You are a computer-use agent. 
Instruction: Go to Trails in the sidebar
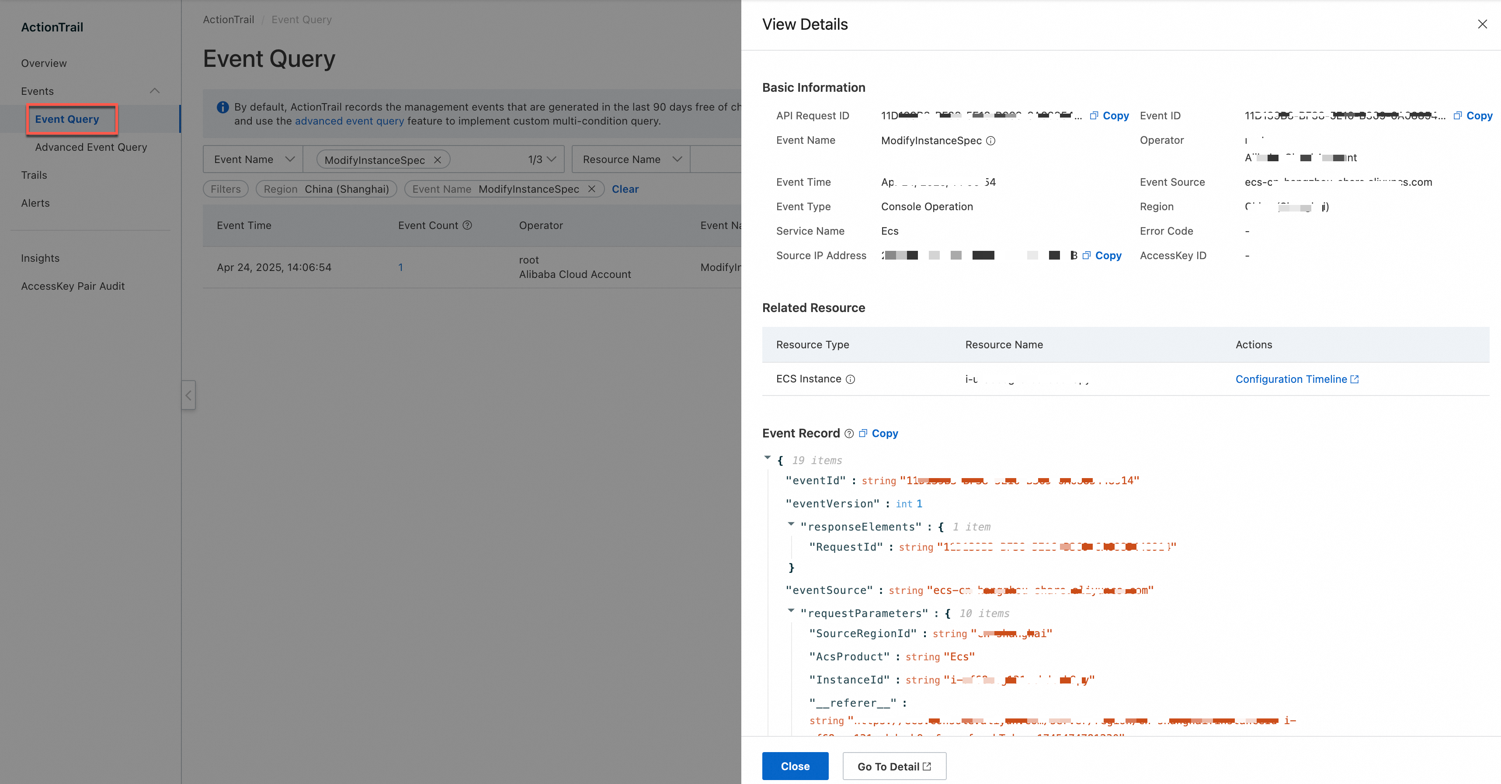pos(34,175)
